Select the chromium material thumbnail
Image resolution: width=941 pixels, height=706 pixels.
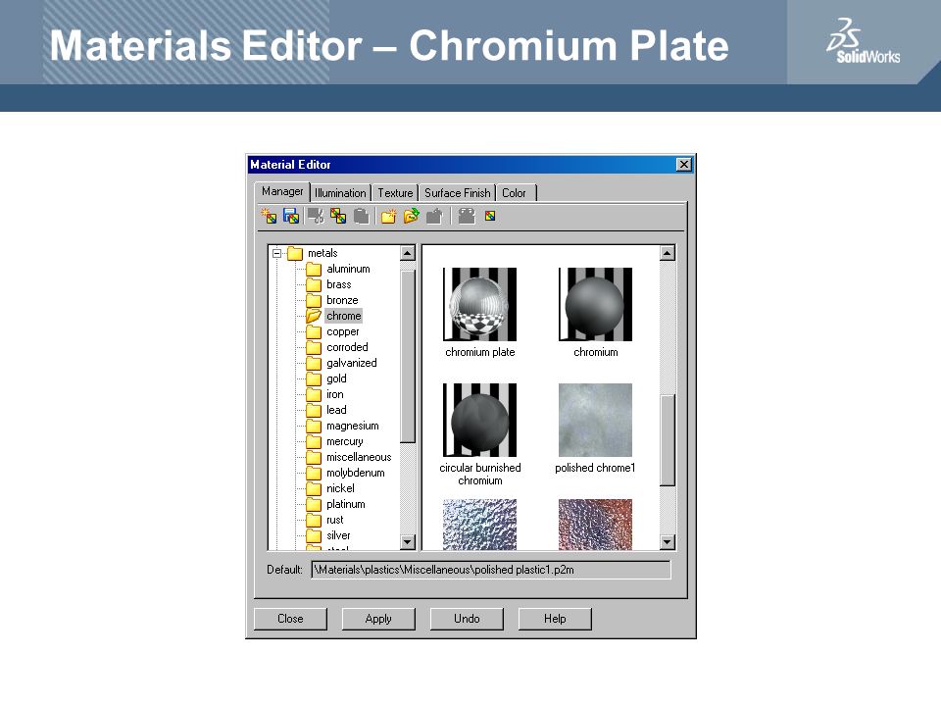click(x=595, y=304)
